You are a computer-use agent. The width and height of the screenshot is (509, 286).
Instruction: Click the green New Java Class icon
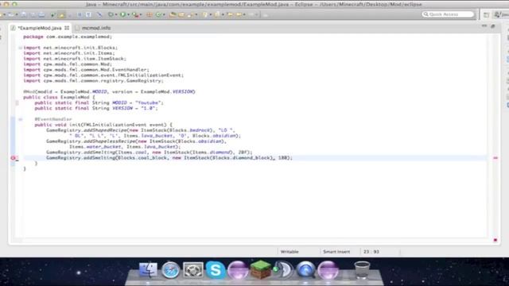point(159,14)
